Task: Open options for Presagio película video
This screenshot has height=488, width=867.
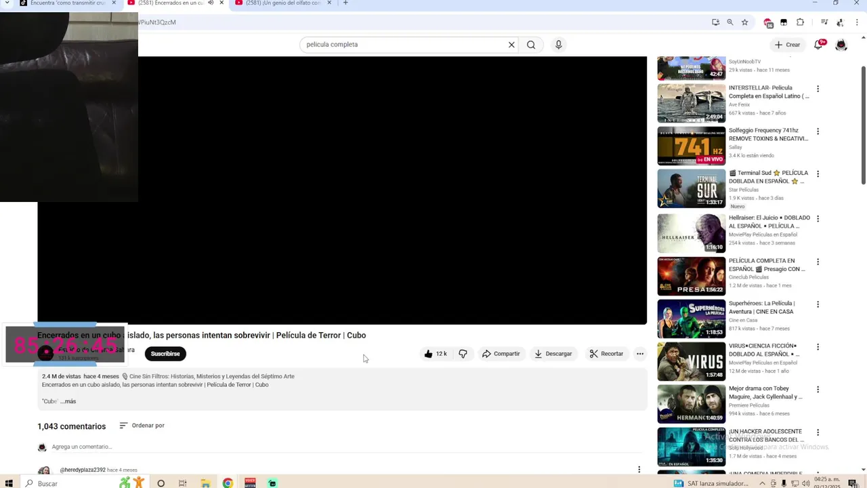Action: [818, 262]
